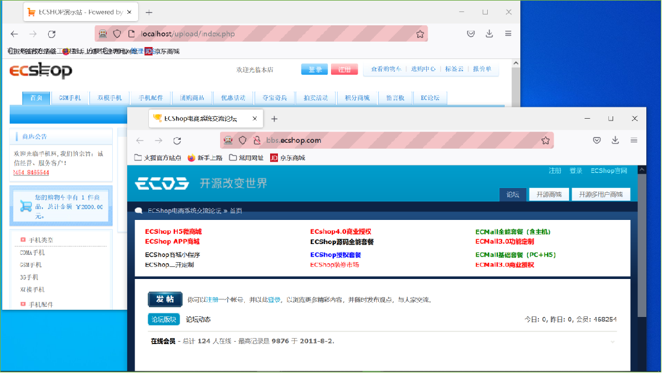The height and width of the screenshot is (373, 662).
Task: Open a new tab in the forum window
Action: (x=274, y=119)
